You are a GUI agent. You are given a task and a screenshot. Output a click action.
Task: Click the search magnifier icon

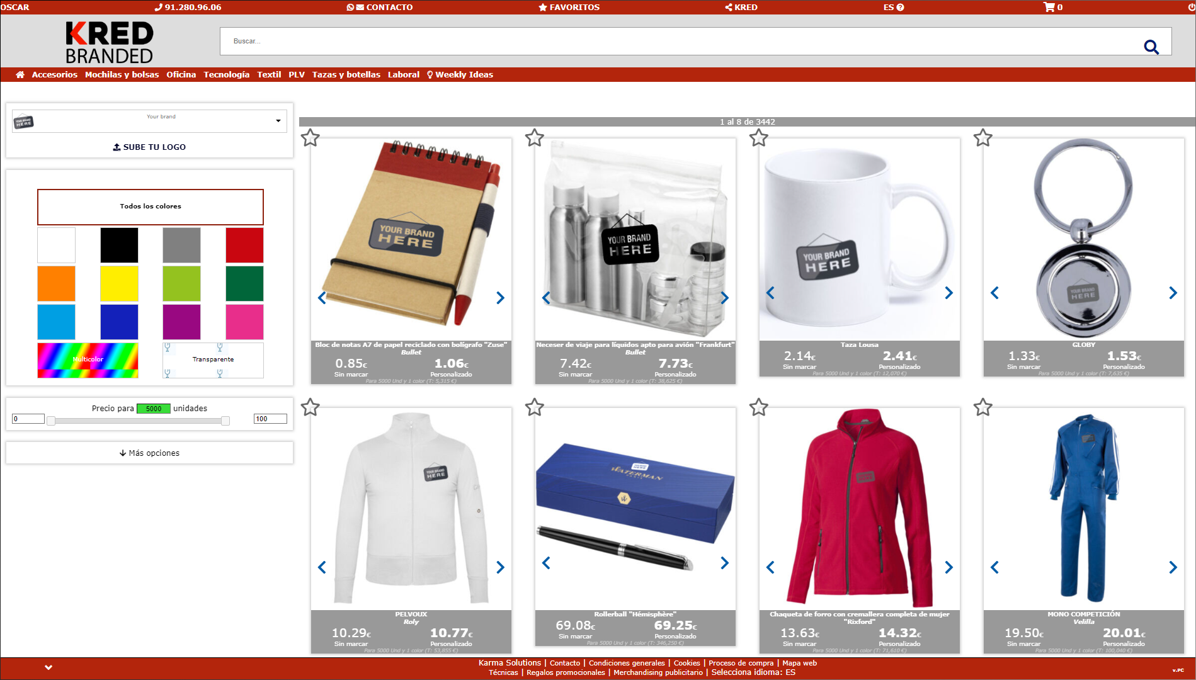[1151, 47]
